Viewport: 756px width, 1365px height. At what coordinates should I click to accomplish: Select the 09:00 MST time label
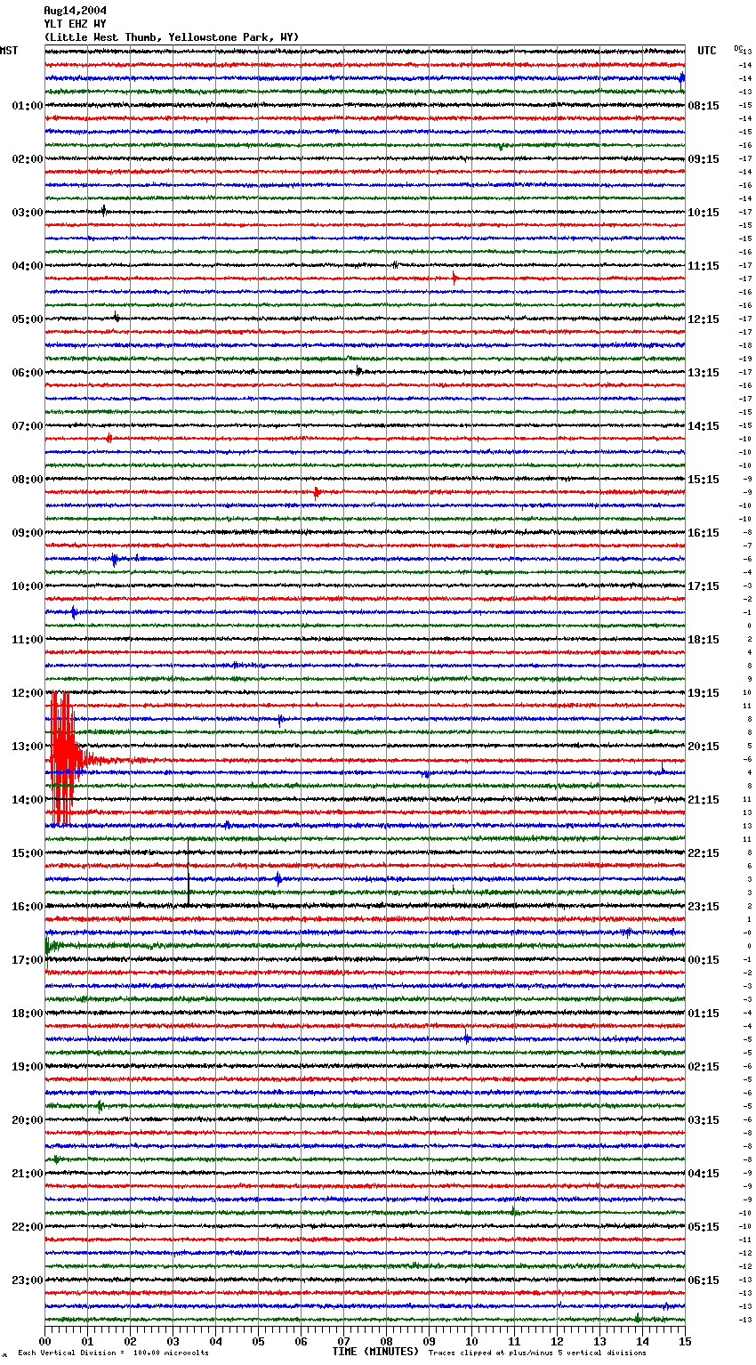click(x=28, y=533)
